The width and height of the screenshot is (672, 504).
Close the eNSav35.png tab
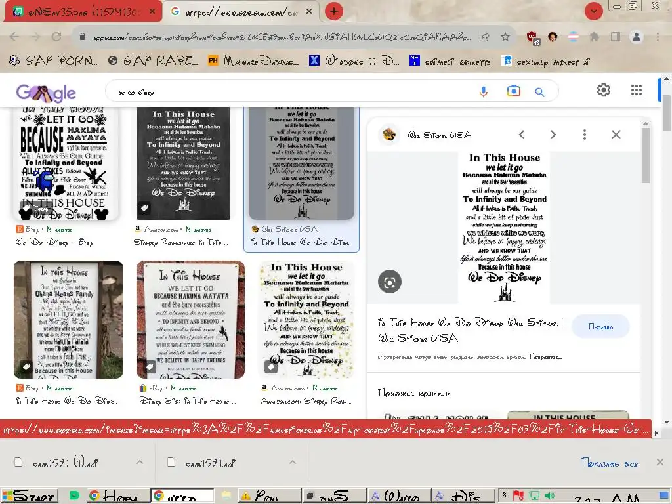152,12
